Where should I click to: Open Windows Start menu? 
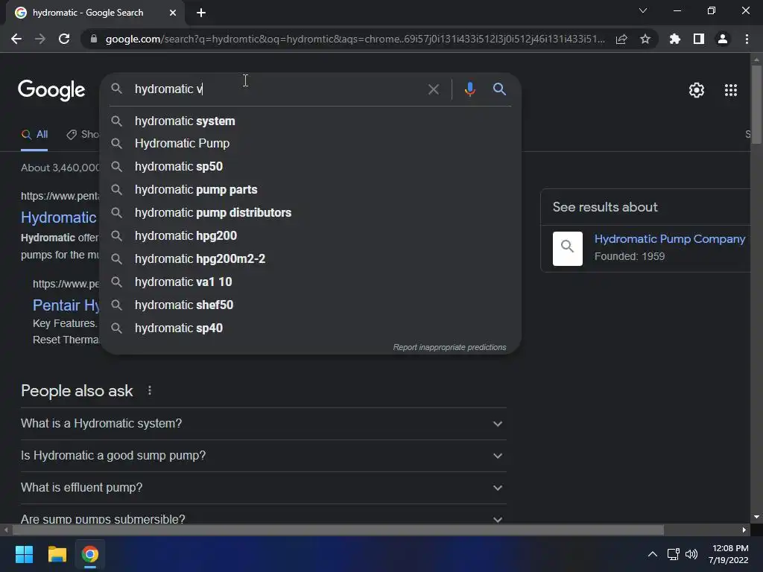tap(24, 554)
